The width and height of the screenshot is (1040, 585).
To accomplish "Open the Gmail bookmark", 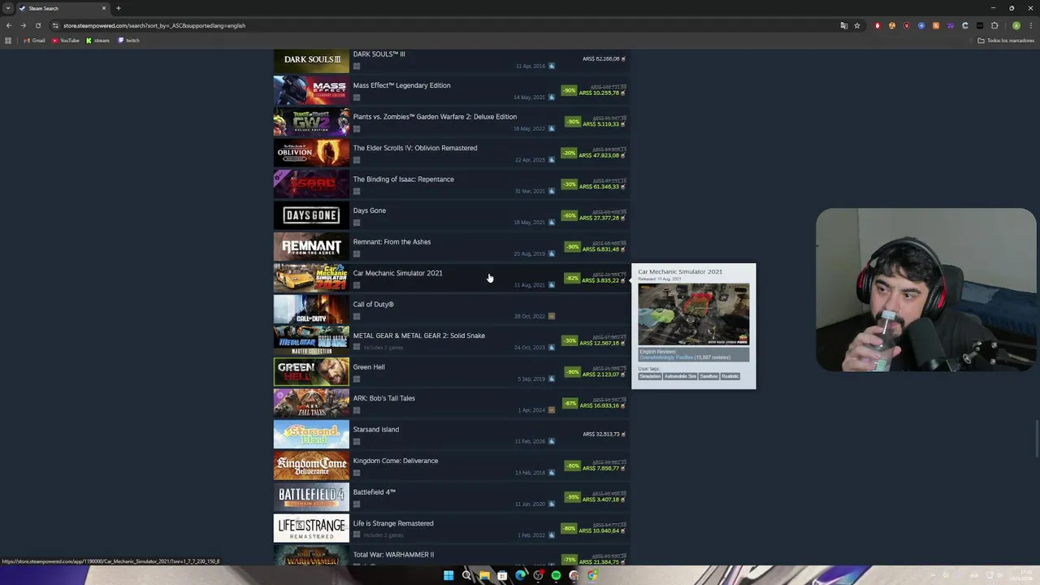I will [34, 41].
